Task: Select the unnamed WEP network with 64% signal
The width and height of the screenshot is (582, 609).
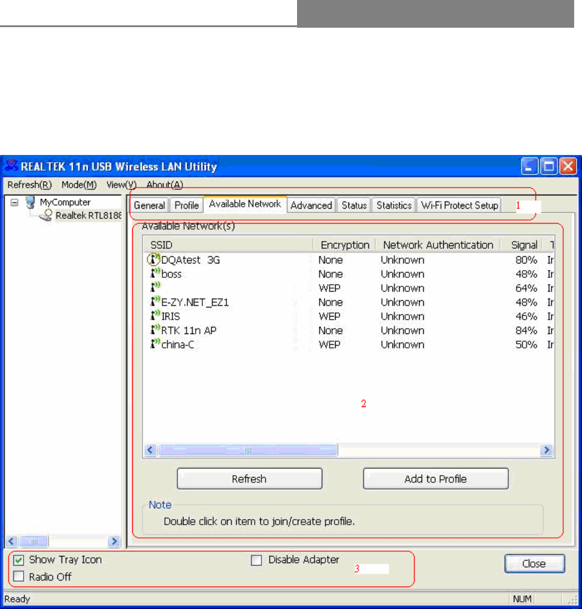Action: pyautogui.click(x=349, y=288)
